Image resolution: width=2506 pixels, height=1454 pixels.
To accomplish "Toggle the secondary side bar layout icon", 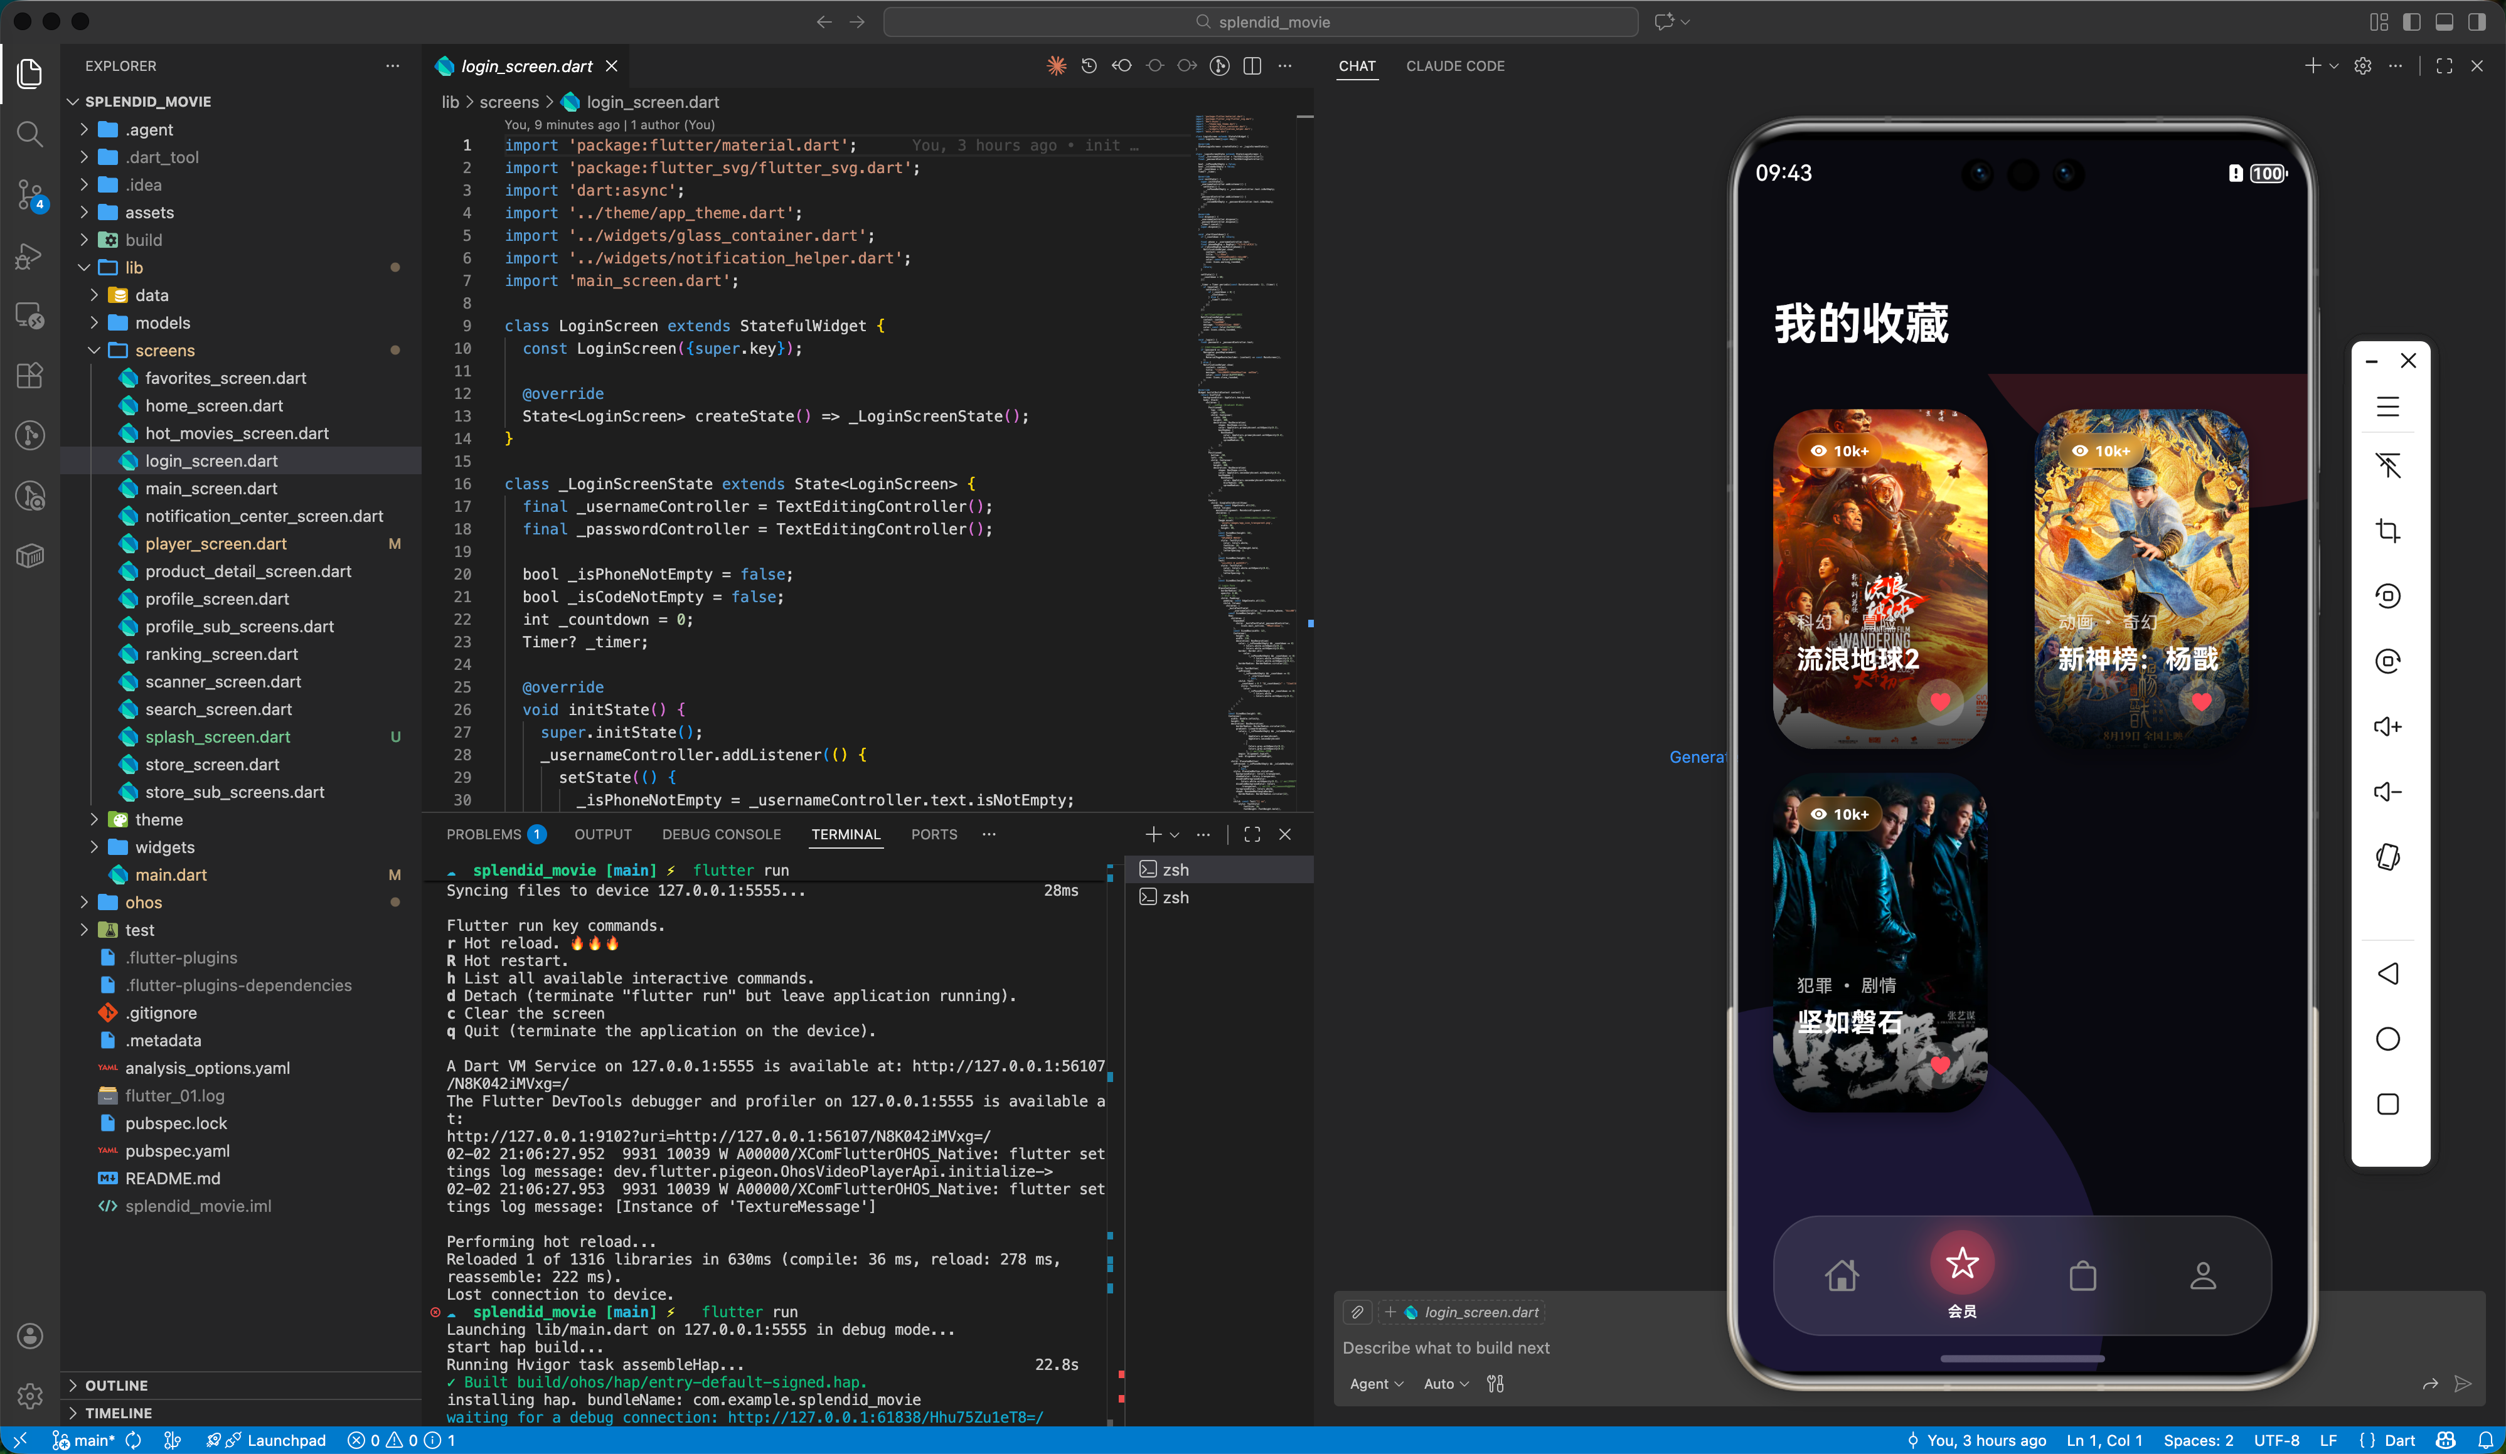I will (x=2476, y=22).
